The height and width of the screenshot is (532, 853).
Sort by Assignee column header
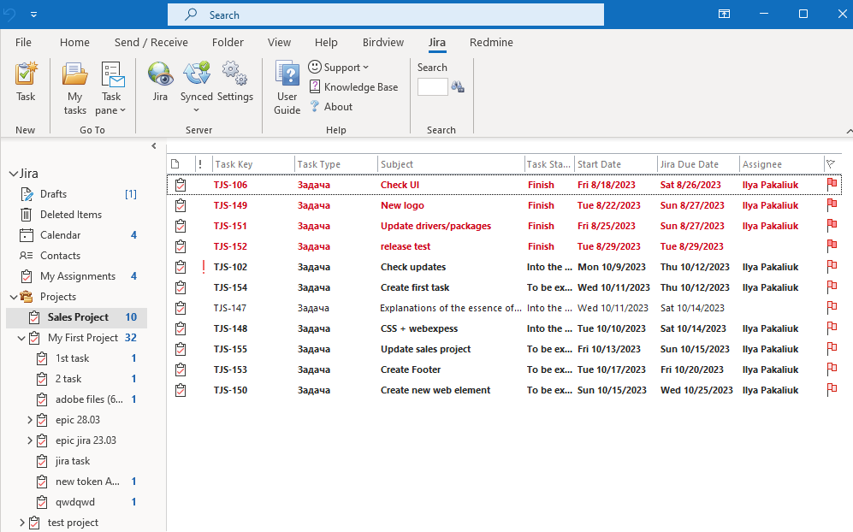click(x=782, y=164)
